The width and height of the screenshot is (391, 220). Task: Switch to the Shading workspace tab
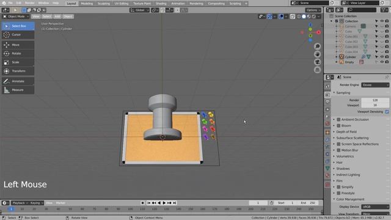(x=161, y=4)
